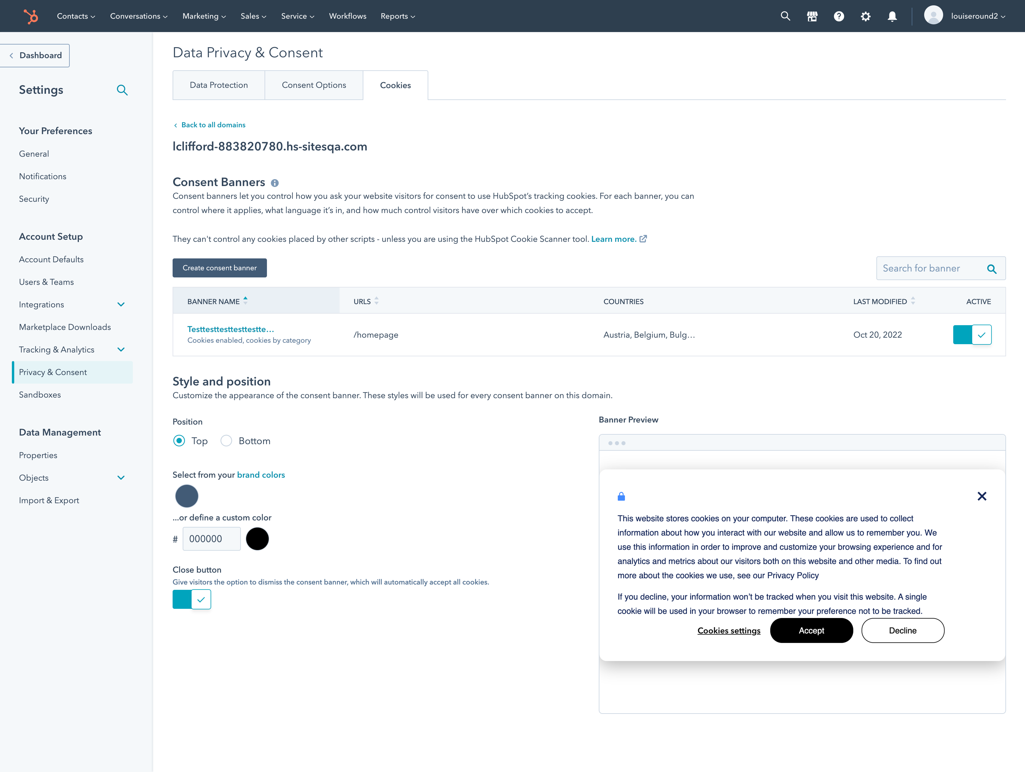Open the Settings gear icon

[865, 16]
